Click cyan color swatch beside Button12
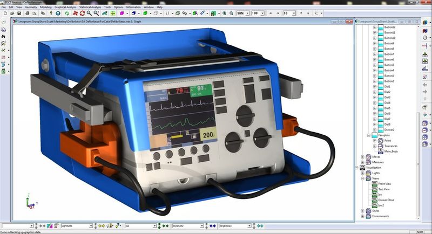Viewport: 432px width, 234px height. click(381, 27)
